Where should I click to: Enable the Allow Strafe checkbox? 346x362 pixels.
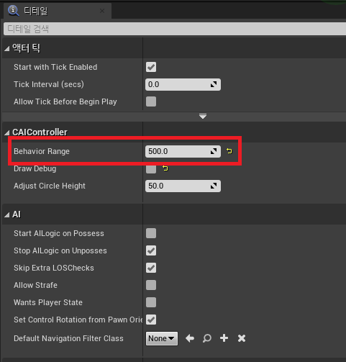[x=151, y=285]
